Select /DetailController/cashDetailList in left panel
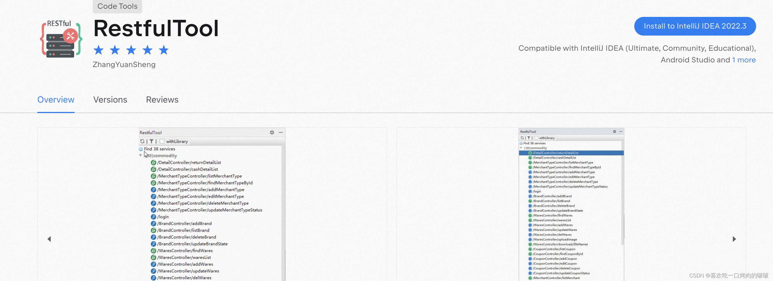Viewport: 773px width, 281px height. tap(187, 169)
